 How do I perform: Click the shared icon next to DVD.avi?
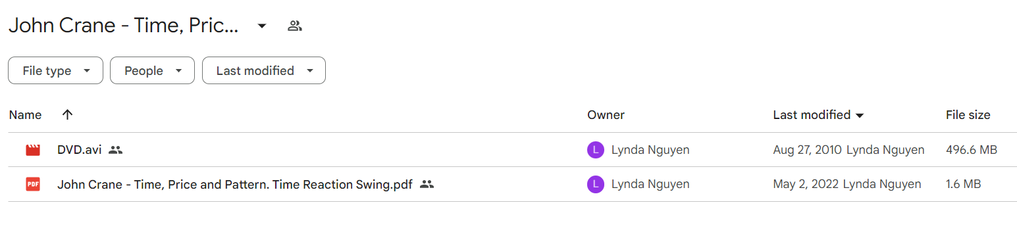[x=116, y=150]
